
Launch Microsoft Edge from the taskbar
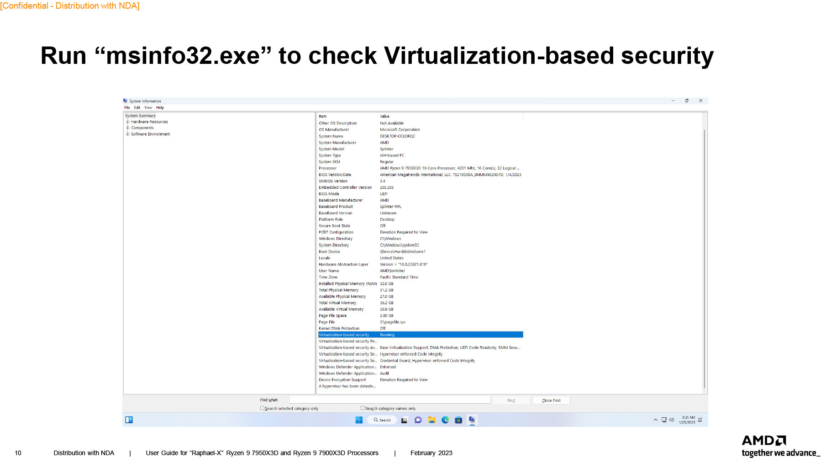pyautogui.click(x=445, y=420)
